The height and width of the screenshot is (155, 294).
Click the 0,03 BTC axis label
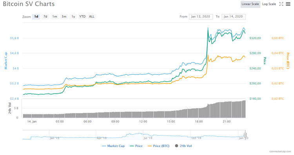pyautogui.click(x=278, y=68)
